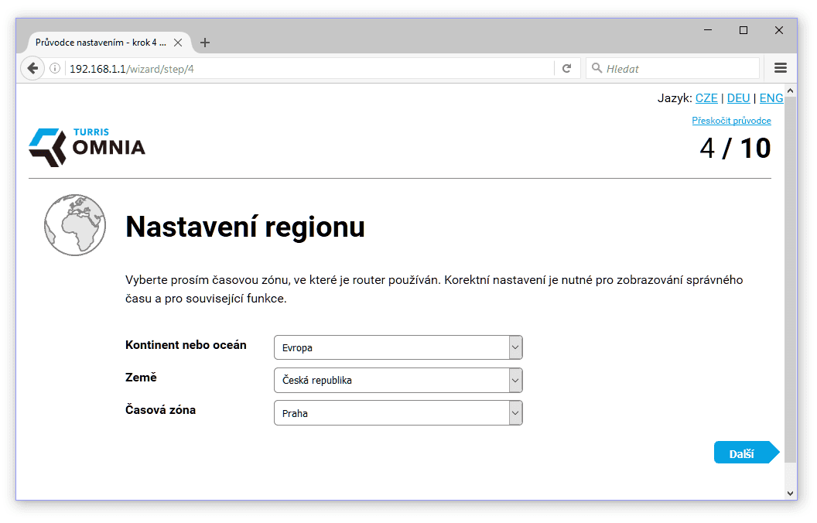Viewport: 817px width, 523px height.
Task: Go back with the browser back arrow
Action: (32, 68)
